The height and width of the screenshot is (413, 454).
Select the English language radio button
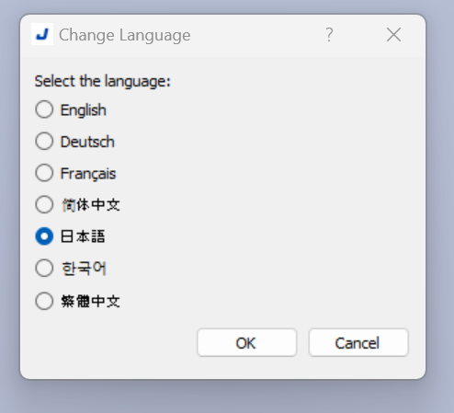pos(71,109)
